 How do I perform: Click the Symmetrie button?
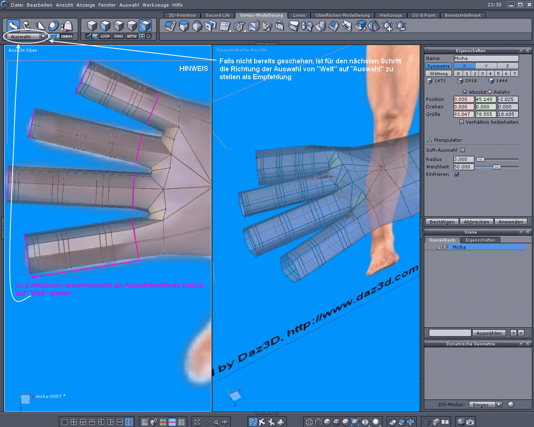click(x=438, y=66)
